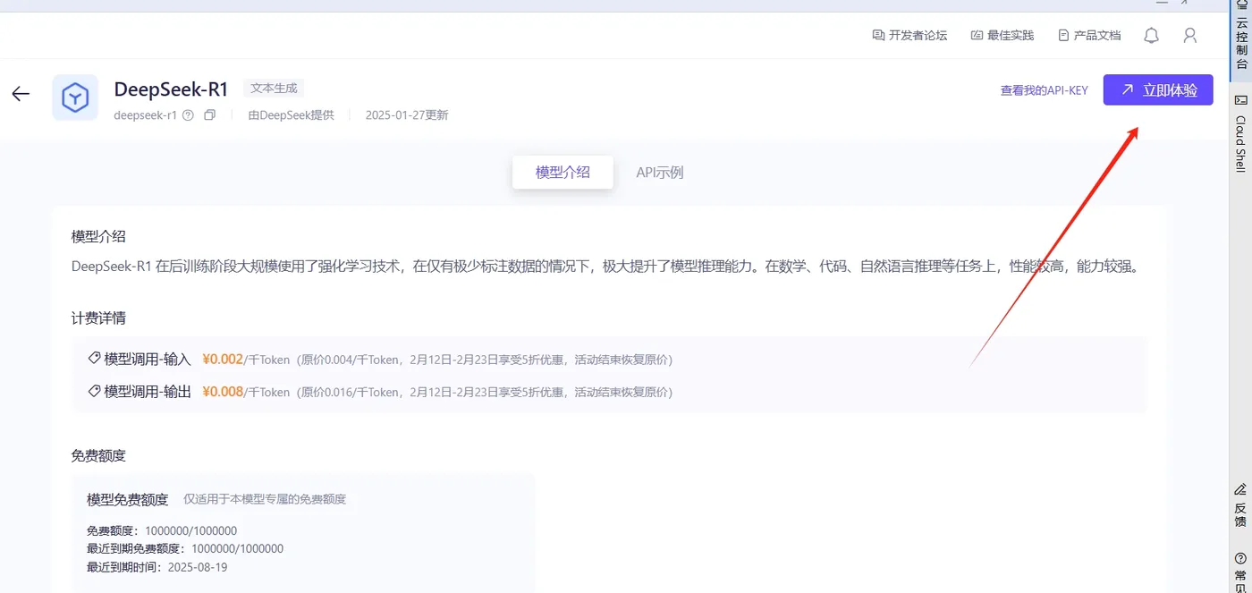Click the 文本生成 tag
Screen dimensions: 1252x593
[x=274, y=89]
